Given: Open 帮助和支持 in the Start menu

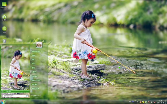Looking at the screenshot, I should click(35, 88).
